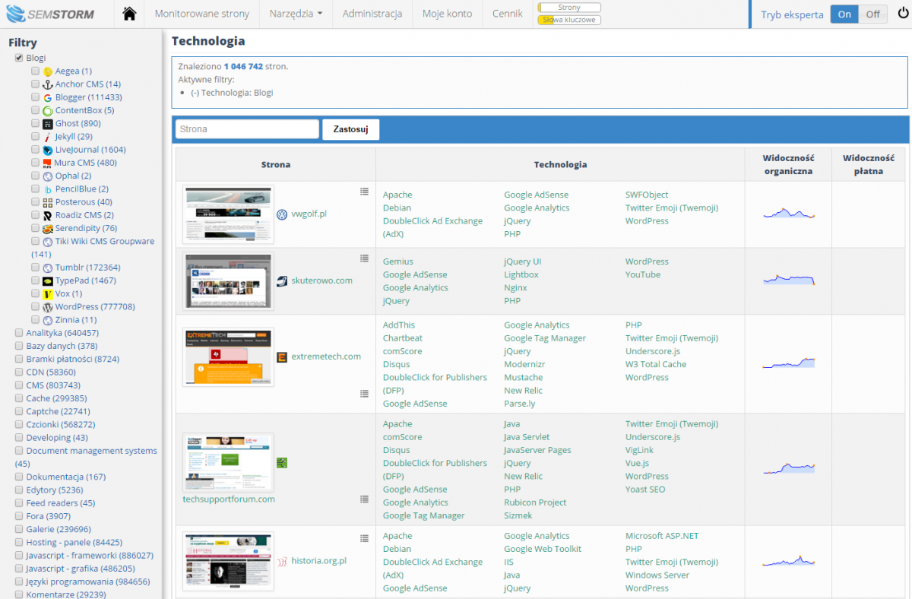The image size is (912, 599).
Task: Check the Blogger (111433) checkbox
Action: (36, 97)
